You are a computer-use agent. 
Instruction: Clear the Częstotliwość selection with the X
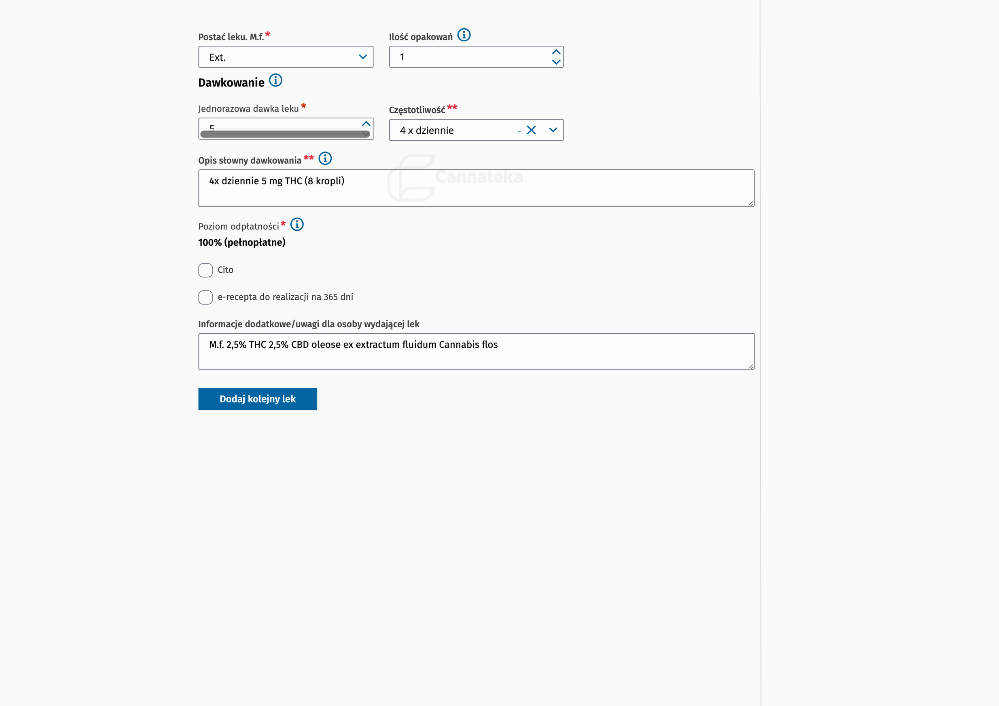pyautogui.click(x=531, y=130)
